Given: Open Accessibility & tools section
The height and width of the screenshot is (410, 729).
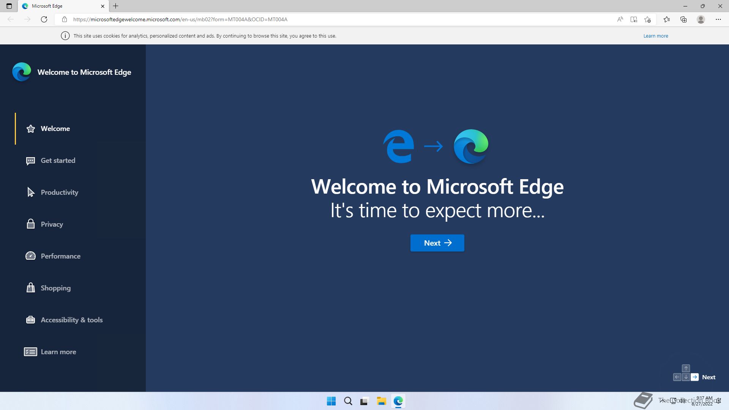Looking at the screenshot, I should 71,320.
